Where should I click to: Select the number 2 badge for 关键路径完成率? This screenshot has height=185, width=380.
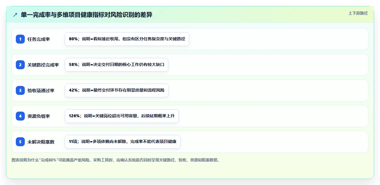20,65
